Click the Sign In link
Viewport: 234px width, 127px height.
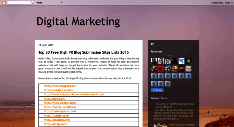[229, 3]
